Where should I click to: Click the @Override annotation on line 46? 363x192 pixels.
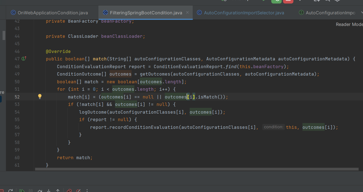point(58,51)
